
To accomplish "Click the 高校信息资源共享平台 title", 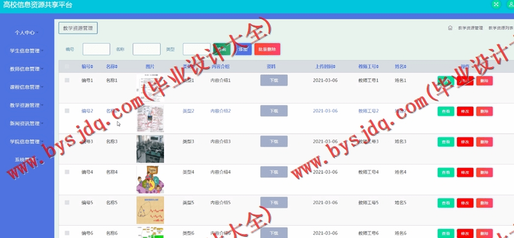I will pyautogui.click(x=37, y=5).
